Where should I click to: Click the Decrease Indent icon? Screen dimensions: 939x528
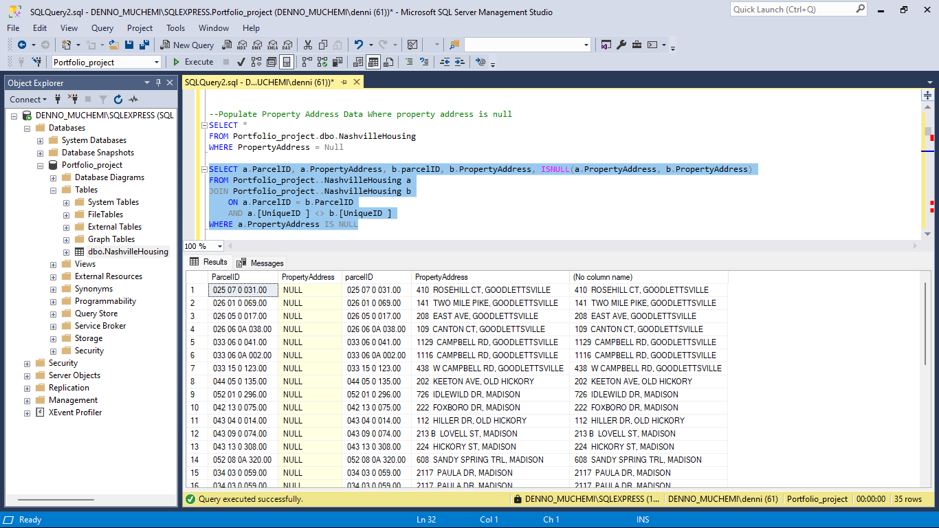[445, 62]
